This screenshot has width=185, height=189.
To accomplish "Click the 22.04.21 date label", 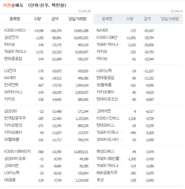I will click(177, 11).
